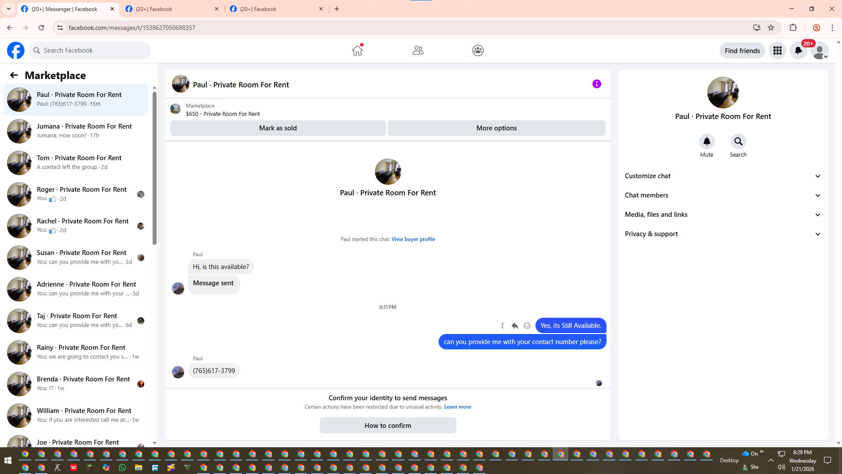Mute the conversation with Paul
The width and height of the screenshot is (842, 474).
706,141
